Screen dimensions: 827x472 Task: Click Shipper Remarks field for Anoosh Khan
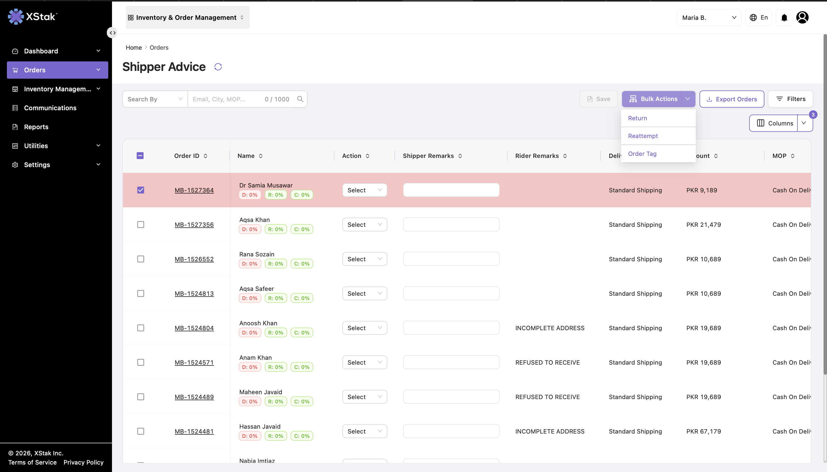451,328
